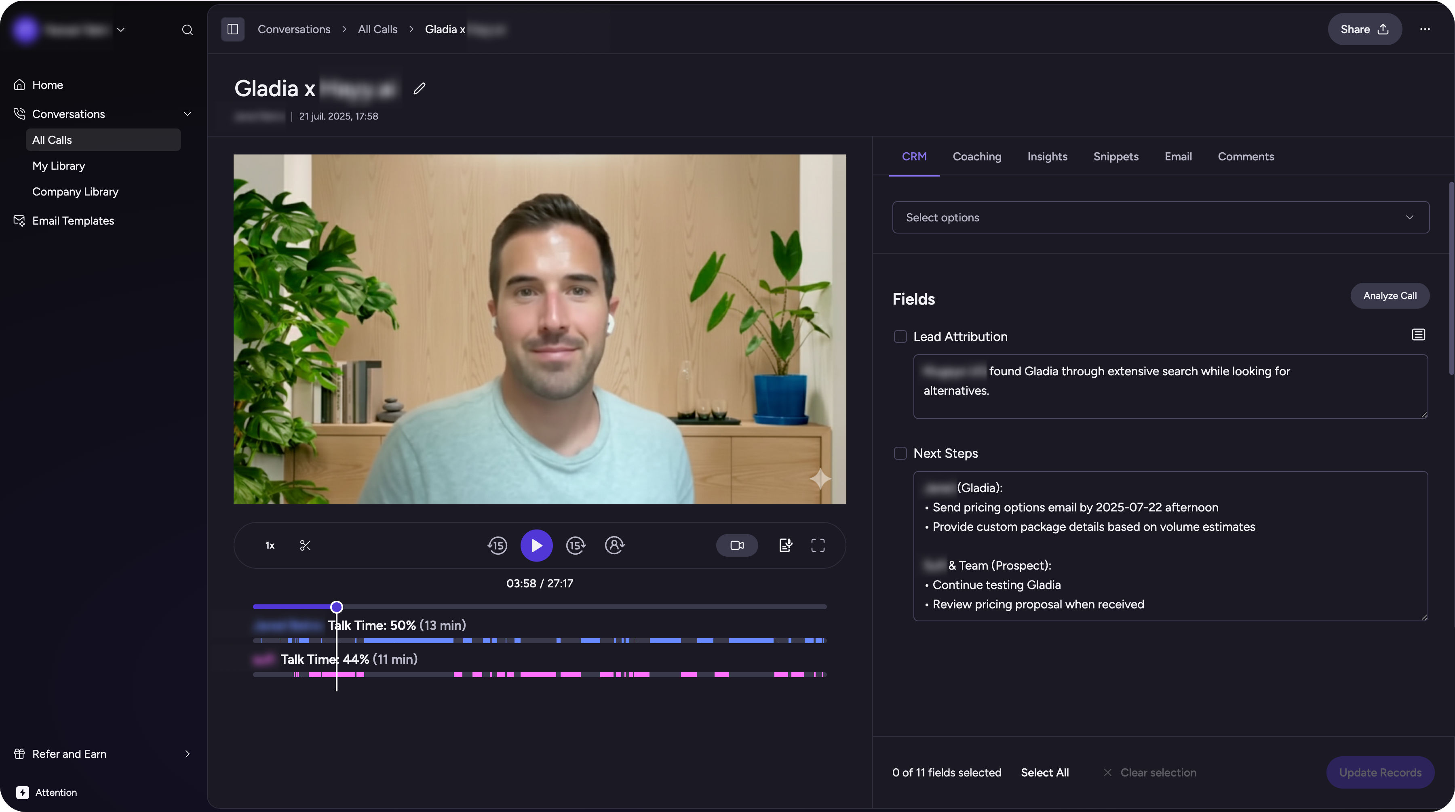Open the Insights tab
The width and height of the screenshot is (1455, 812).
pyautogui.click(x=1047, y=156)
